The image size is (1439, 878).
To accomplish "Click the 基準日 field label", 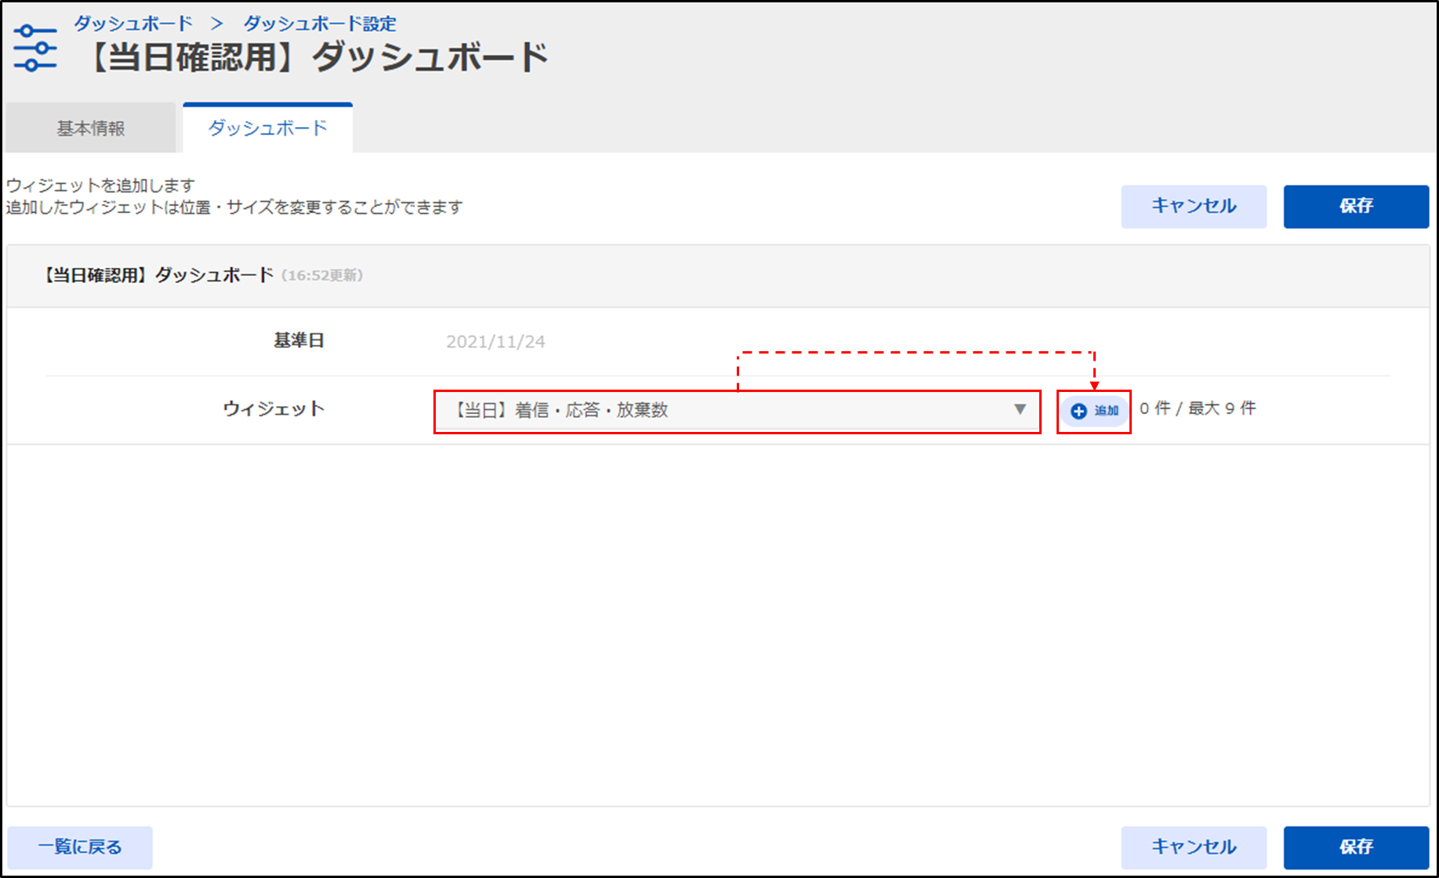I will [299, 340].
